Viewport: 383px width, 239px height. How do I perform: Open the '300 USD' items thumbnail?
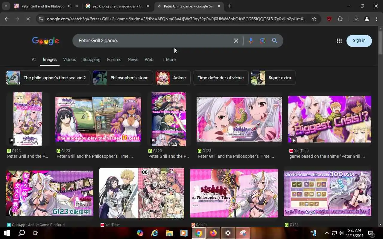click(x=327, y=193)
